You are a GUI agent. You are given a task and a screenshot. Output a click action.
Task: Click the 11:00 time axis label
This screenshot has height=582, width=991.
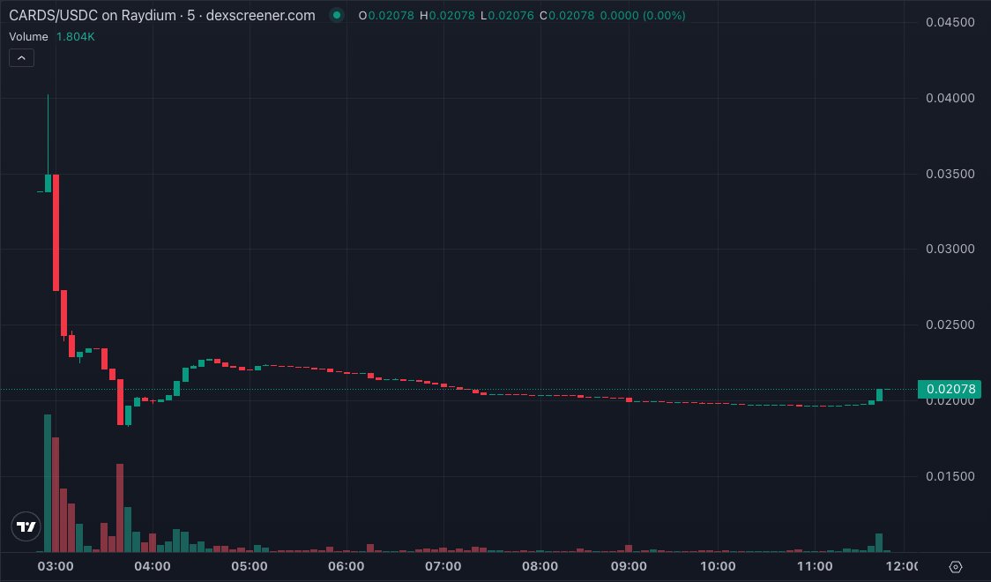coord(815,566)
